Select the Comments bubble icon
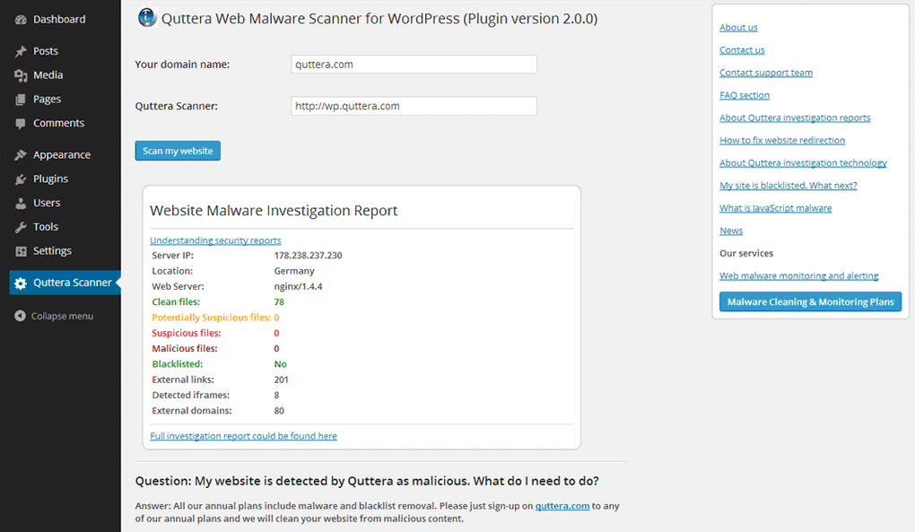The height and width of the screenshot is (532, 915). coord(21,124)
